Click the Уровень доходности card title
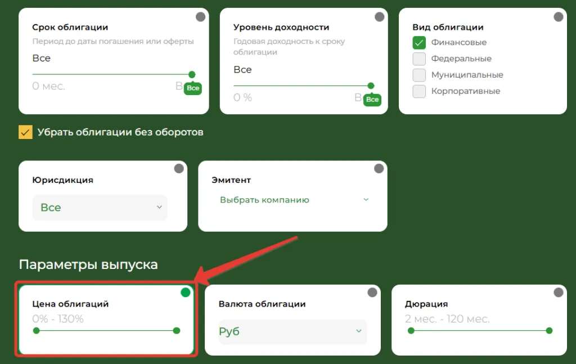576x364 pixels. (x=281, y=27)
